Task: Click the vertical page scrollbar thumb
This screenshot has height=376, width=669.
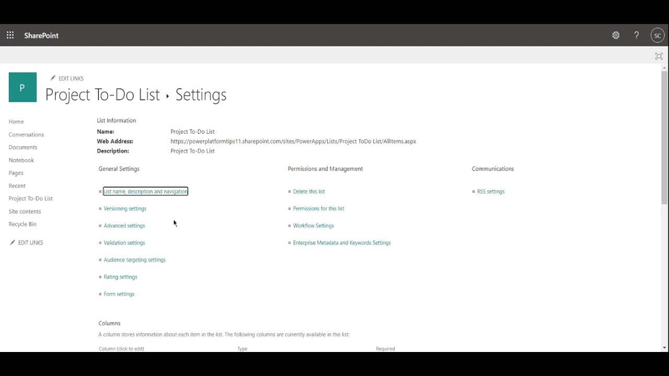Action: click(x=664, y=137)
